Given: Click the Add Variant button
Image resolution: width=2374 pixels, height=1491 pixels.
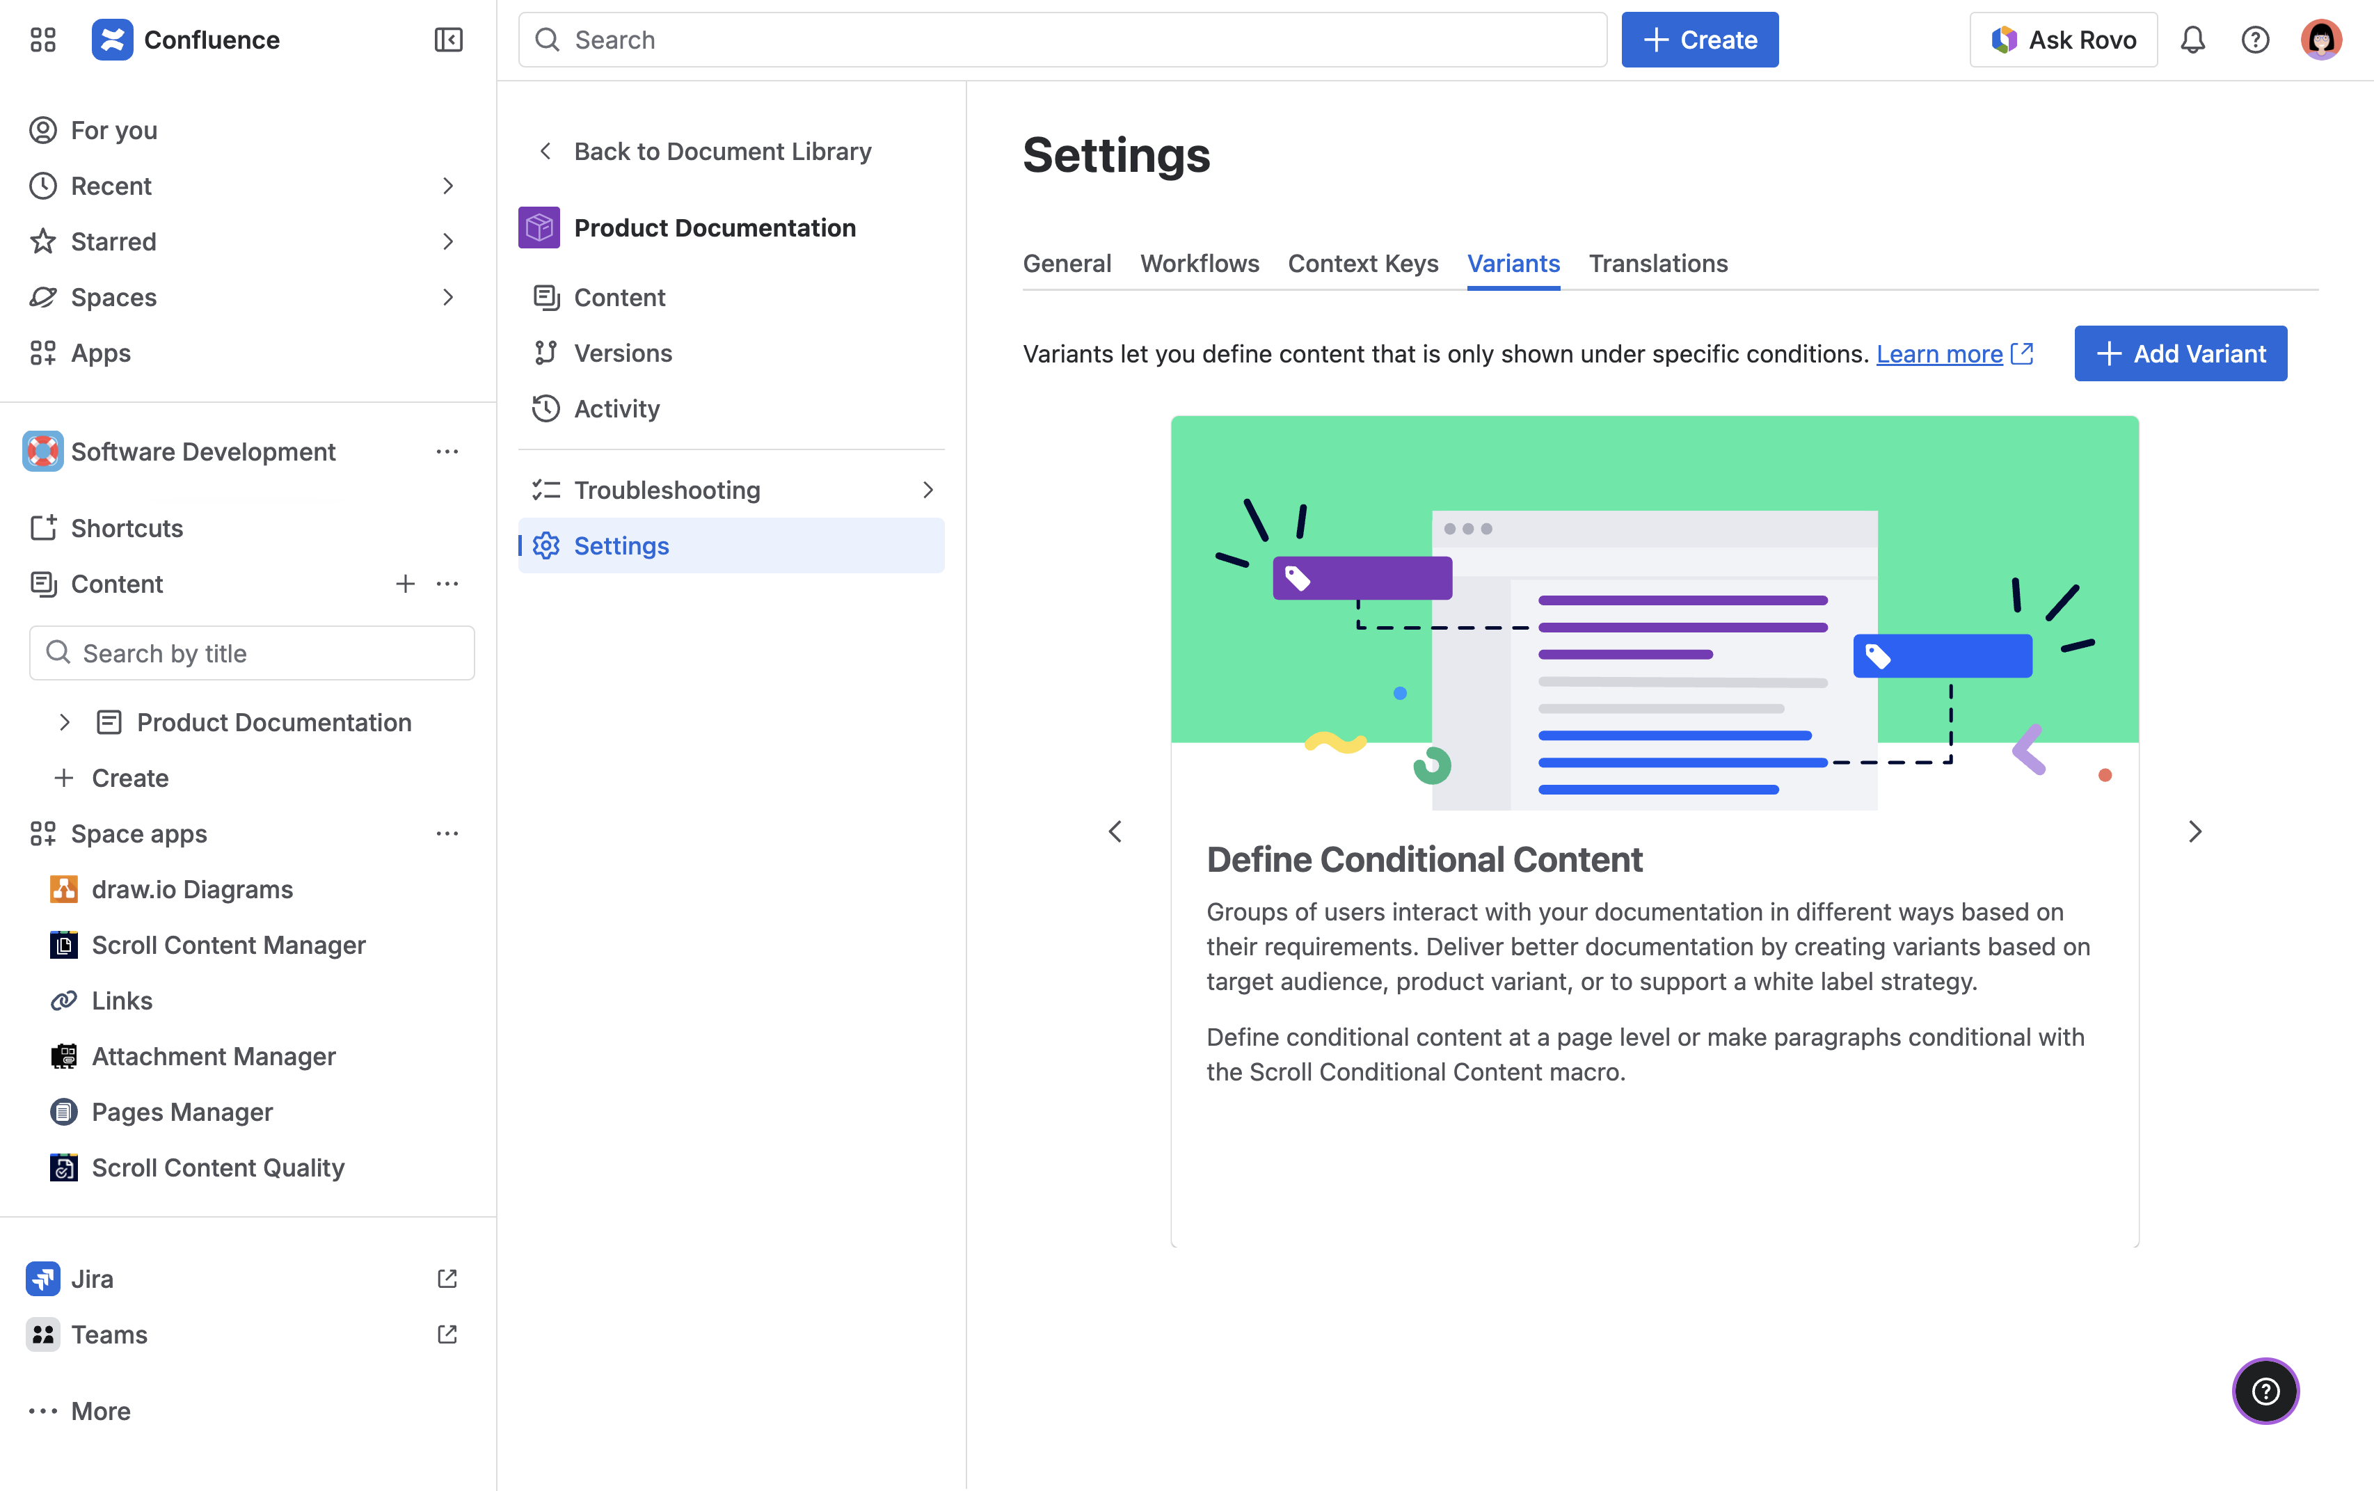Looking at the screenshot, I should [2180, 353].
